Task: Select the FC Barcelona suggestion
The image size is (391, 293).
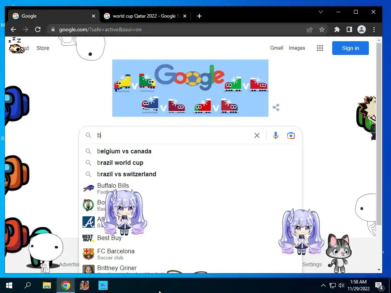Action: click(191, 254)
